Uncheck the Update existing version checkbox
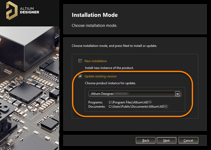The height and width of the screenshot is (150, 211). [80, 76]
